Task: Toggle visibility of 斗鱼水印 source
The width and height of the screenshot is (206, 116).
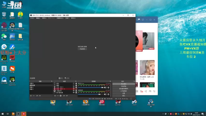Action: click(74, 91)
